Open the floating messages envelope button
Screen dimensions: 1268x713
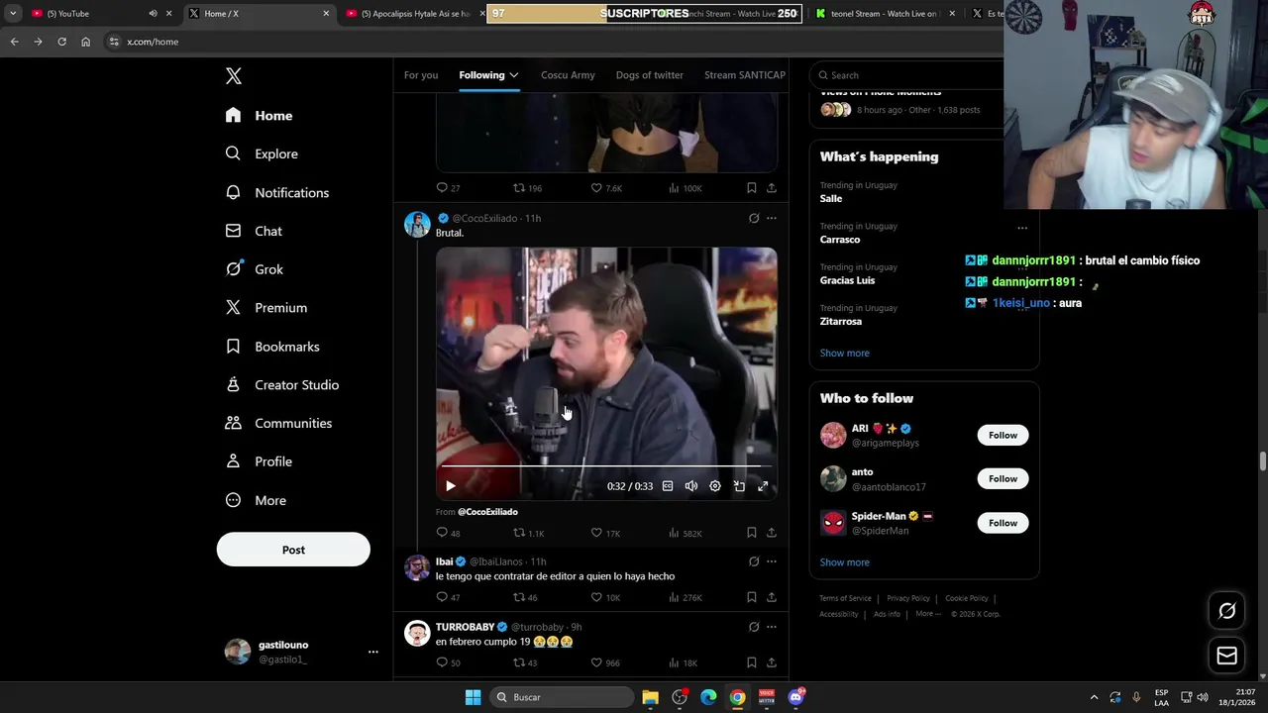click(1226, 656)
